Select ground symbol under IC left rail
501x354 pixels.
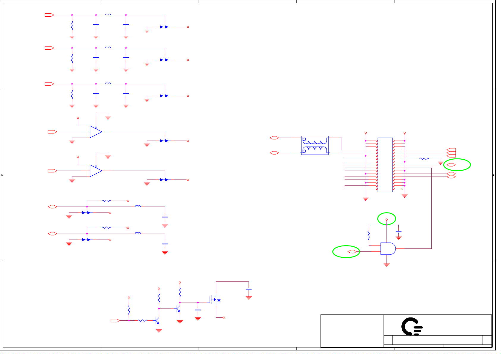click(366, 199)
